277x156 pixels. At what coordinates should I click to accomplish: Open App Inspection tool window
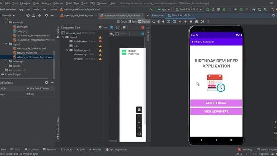[x=116, y=149]
